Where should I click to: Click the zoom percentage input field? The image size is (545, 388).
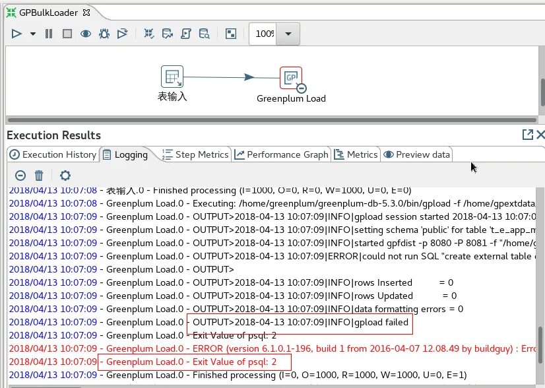(263, 34)
